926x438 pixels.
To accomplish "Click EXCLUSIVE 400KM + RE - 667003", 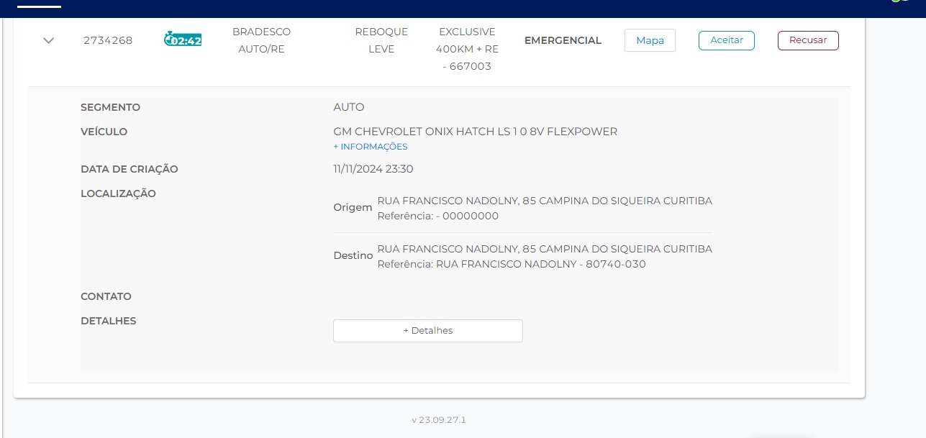I will pos(467,49).
